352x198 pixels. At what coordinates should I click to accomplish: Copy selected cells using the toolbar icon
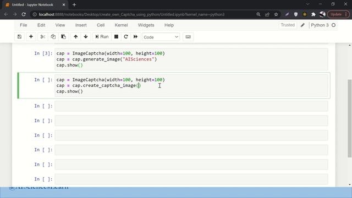coord(53,37)
